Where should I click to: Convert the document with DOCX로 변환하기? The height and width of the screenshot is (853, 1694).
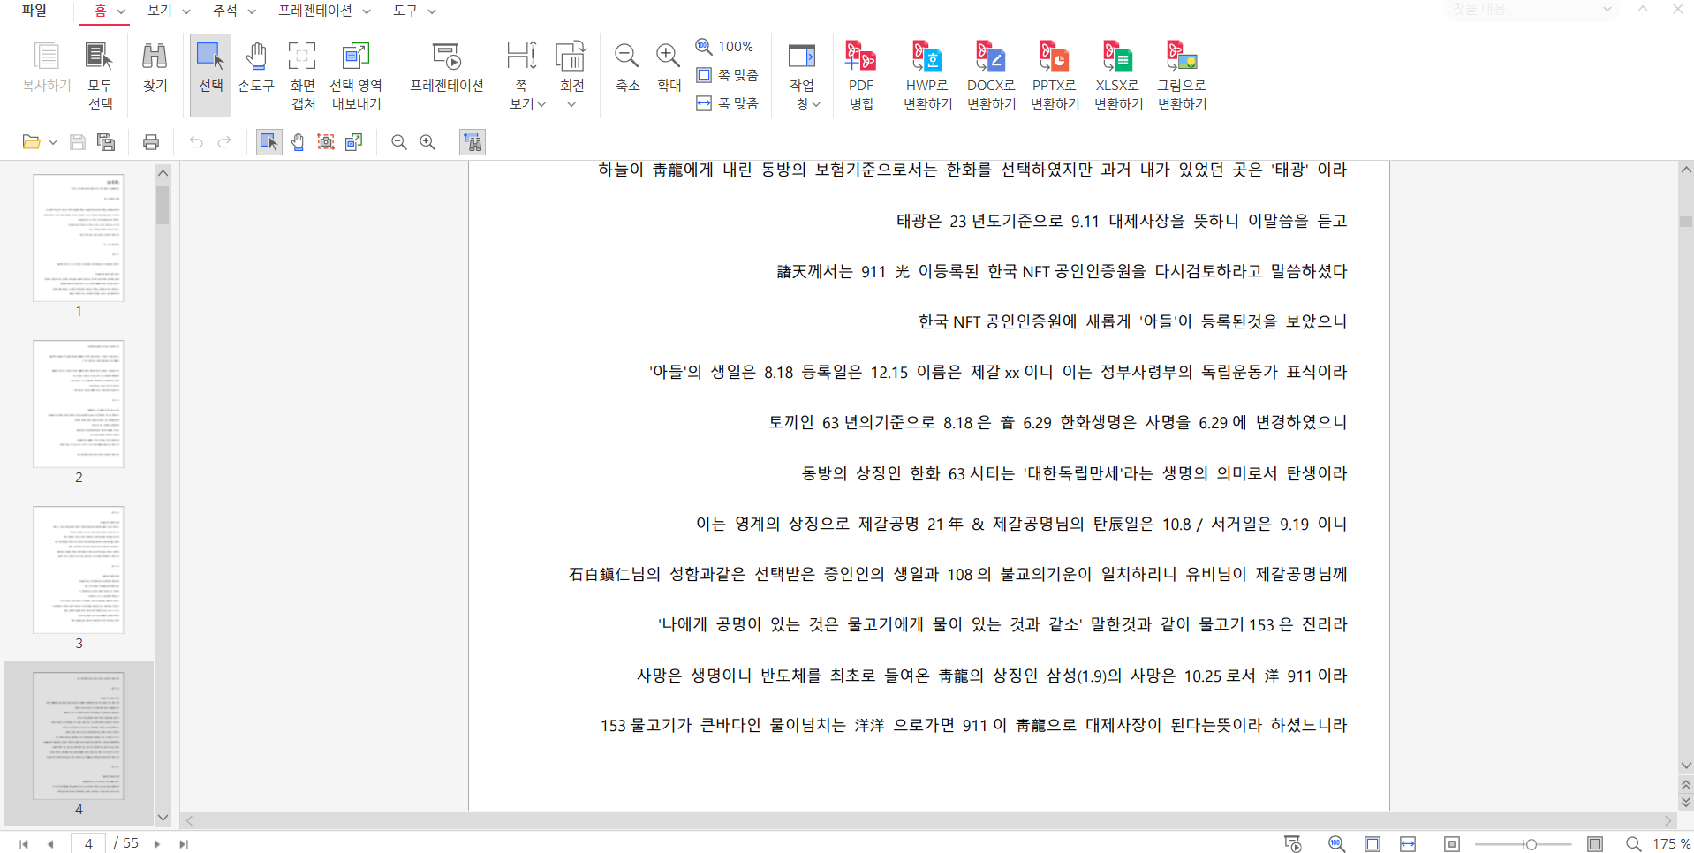click(x=990, y=75)
